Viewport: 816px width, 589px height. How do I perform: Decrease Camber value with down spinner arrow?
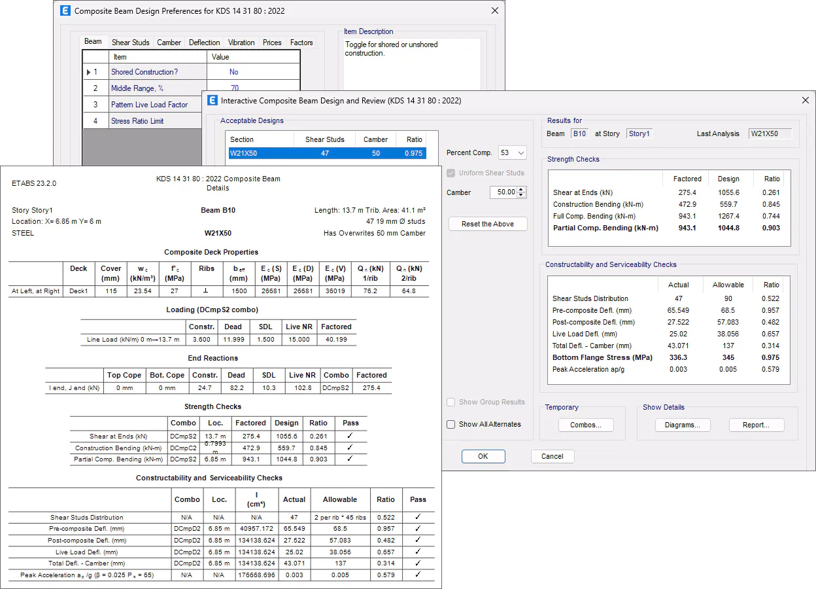(x=520, y=195)
